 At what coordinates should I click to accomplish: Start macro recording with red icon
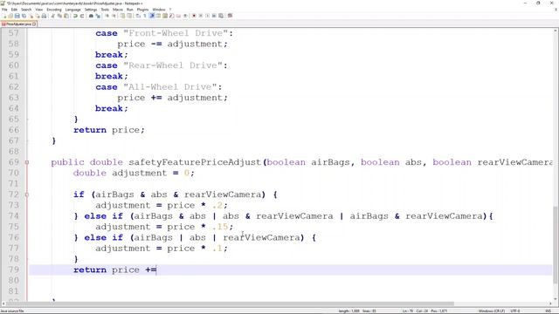coord(194,16)
